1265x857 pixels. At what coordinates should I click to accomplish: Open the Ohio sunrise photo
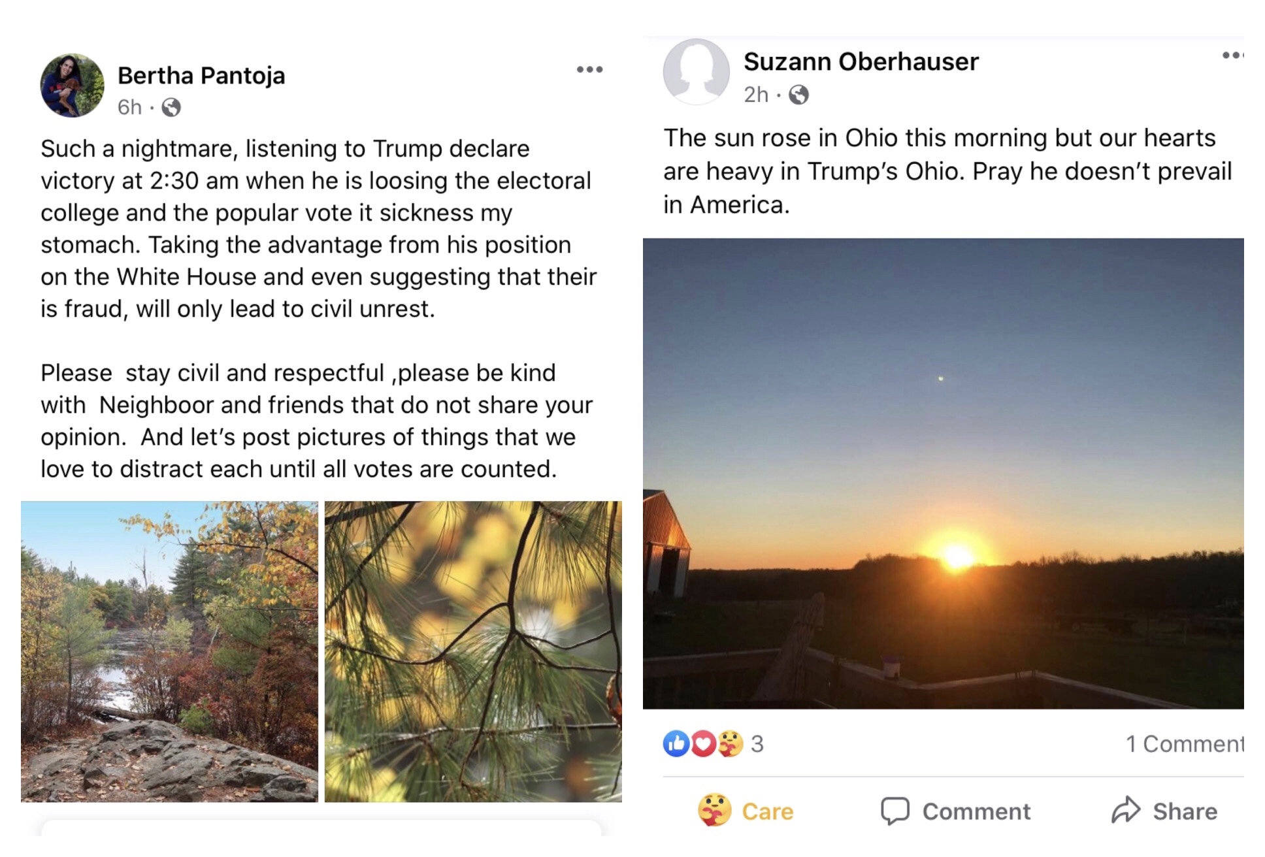pyautogui.click(x=943, y=473)
